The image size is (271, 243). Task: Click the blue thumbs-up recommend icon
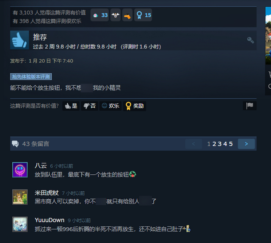[19, 40]
